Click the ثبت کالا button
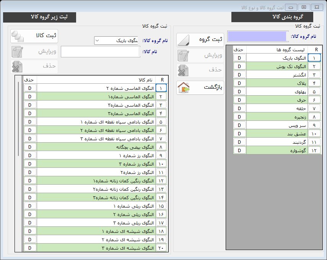The height and width of the screenshot is (260, 327). [34, 36]
